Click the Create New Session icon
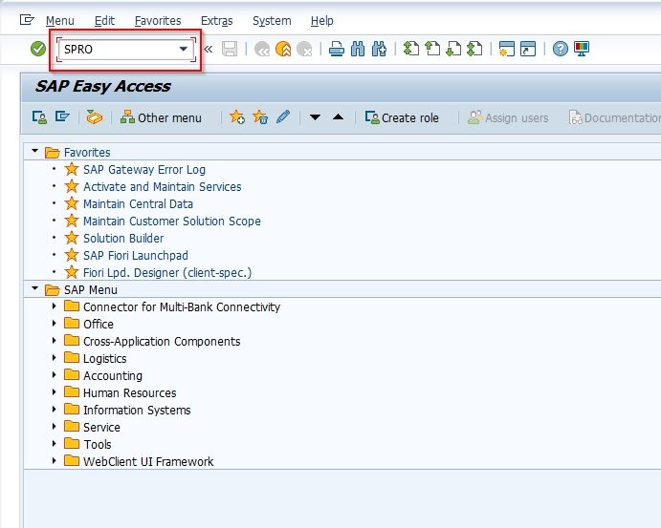 pyautogui.click(x=507, y=49)
